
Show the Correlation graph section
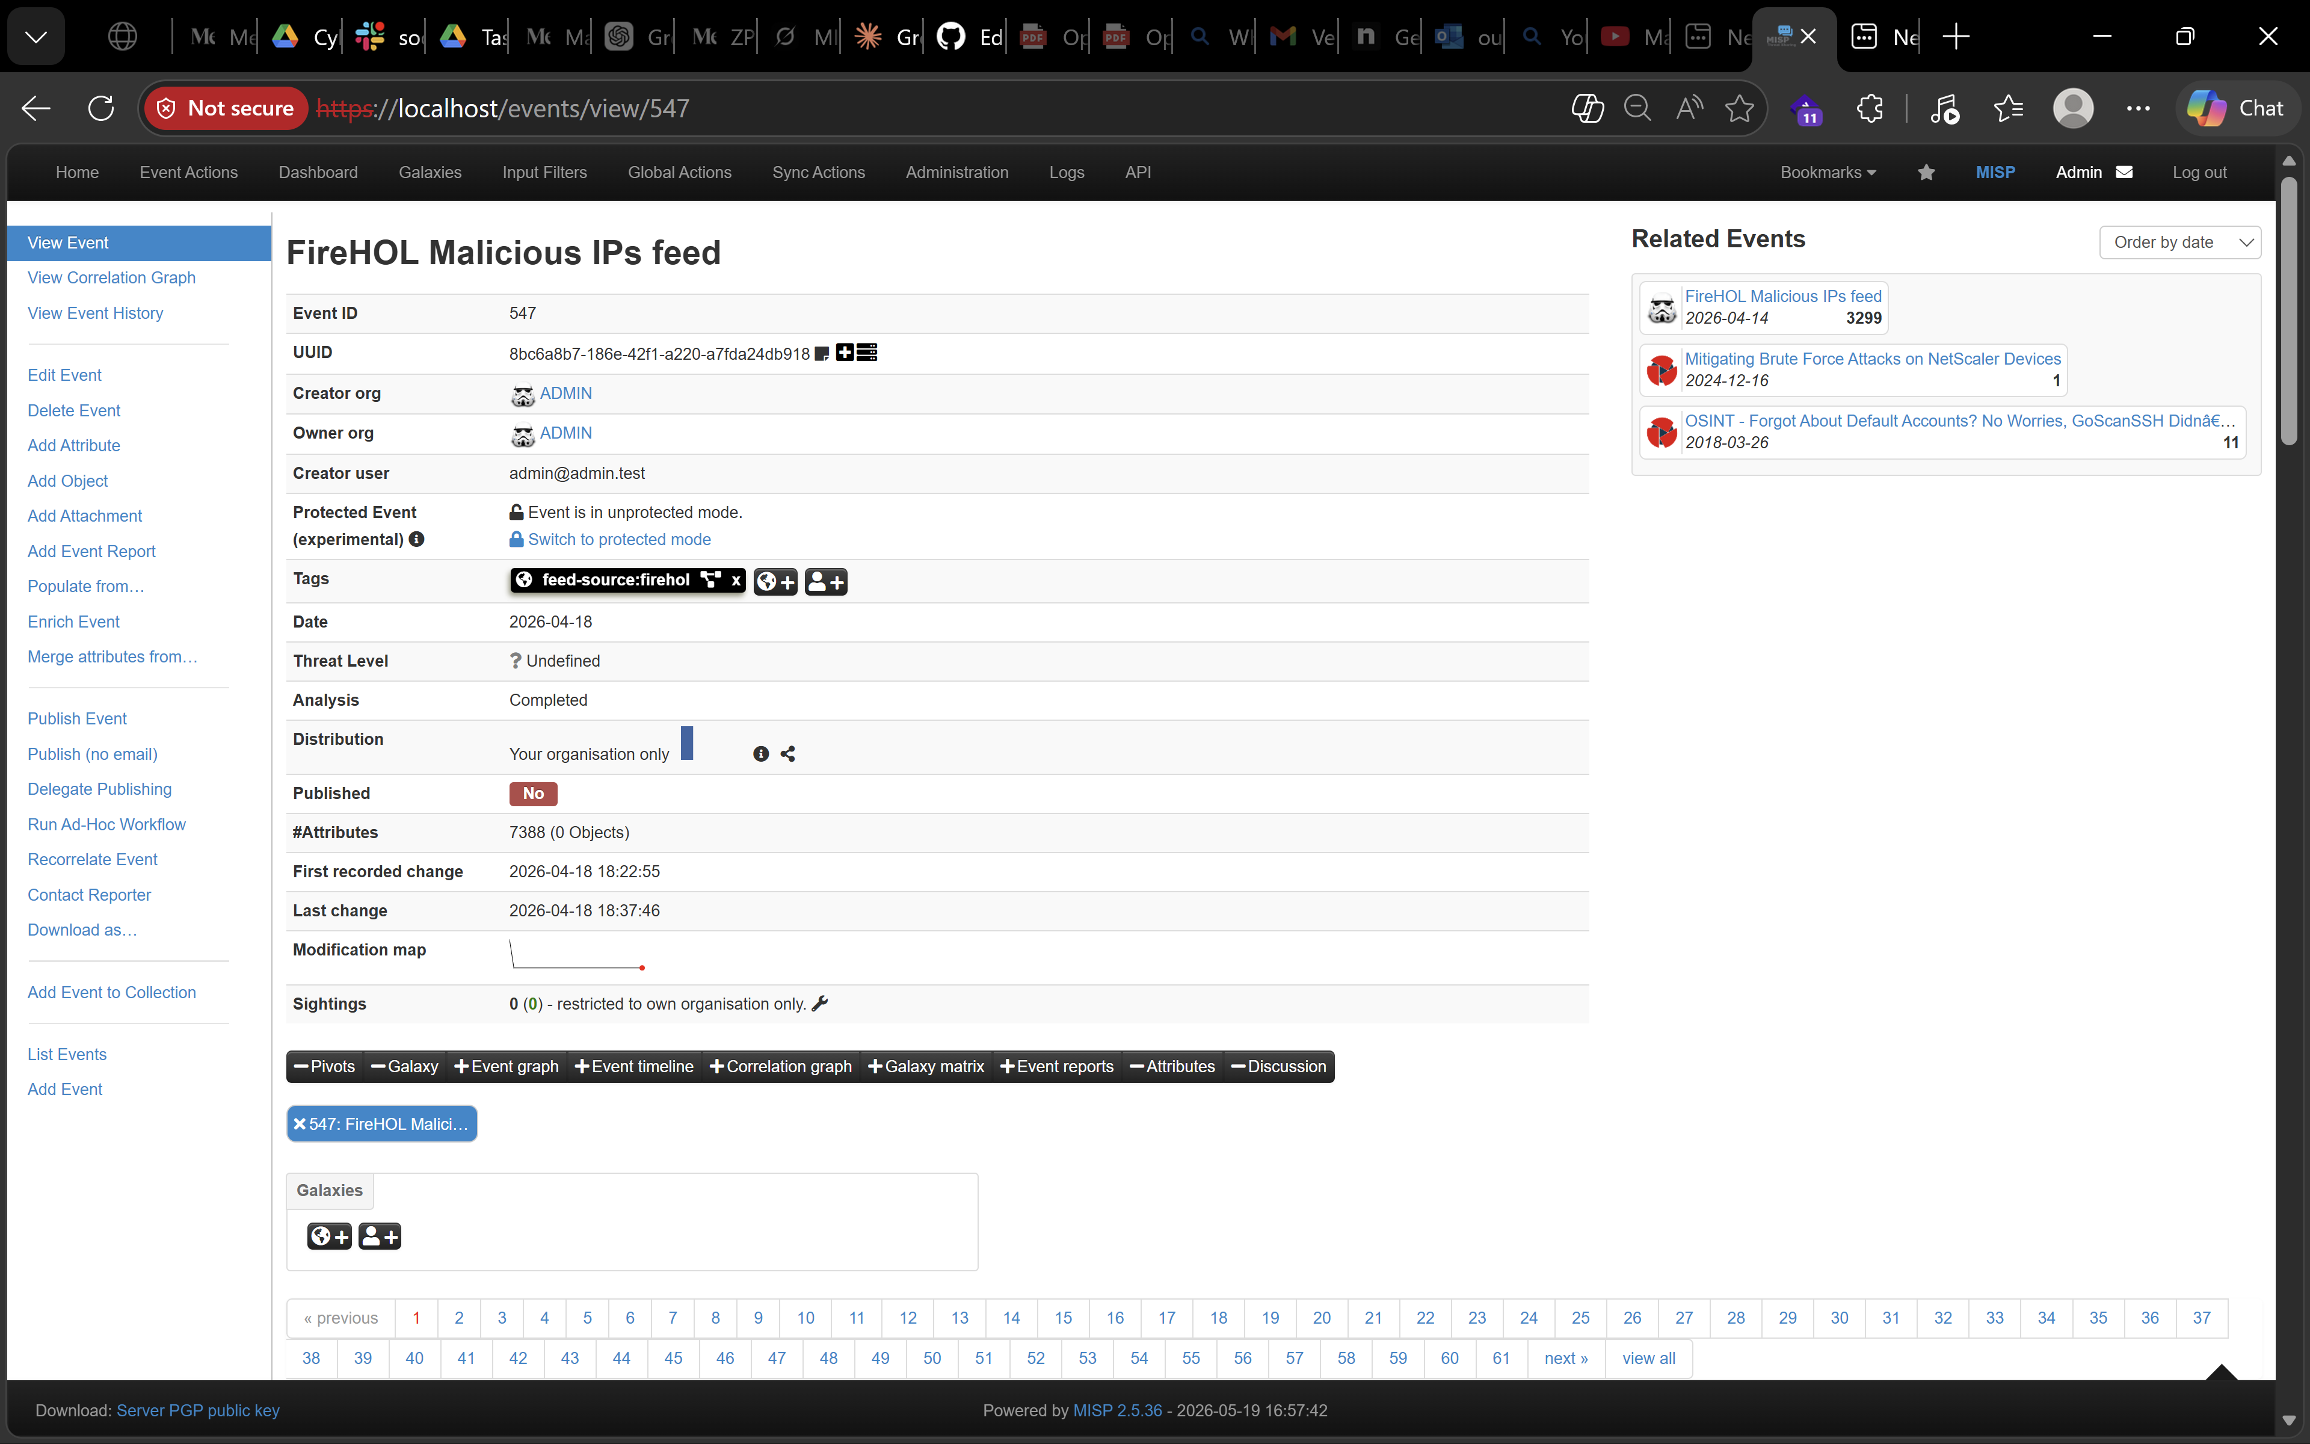[x=782, y=1067]
